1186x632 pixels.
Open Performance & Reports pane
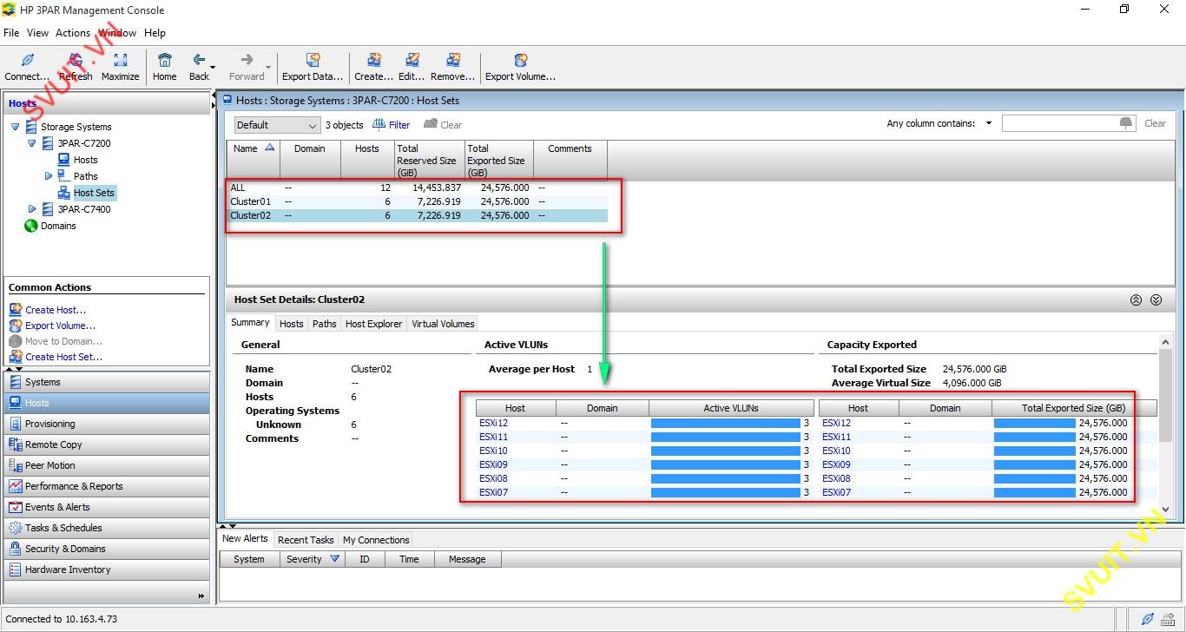tap(107, 486)
